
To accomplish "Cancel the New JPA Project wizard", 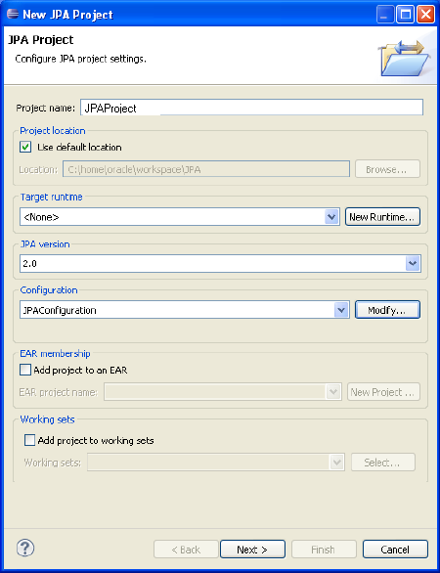I will click(395, 550).
